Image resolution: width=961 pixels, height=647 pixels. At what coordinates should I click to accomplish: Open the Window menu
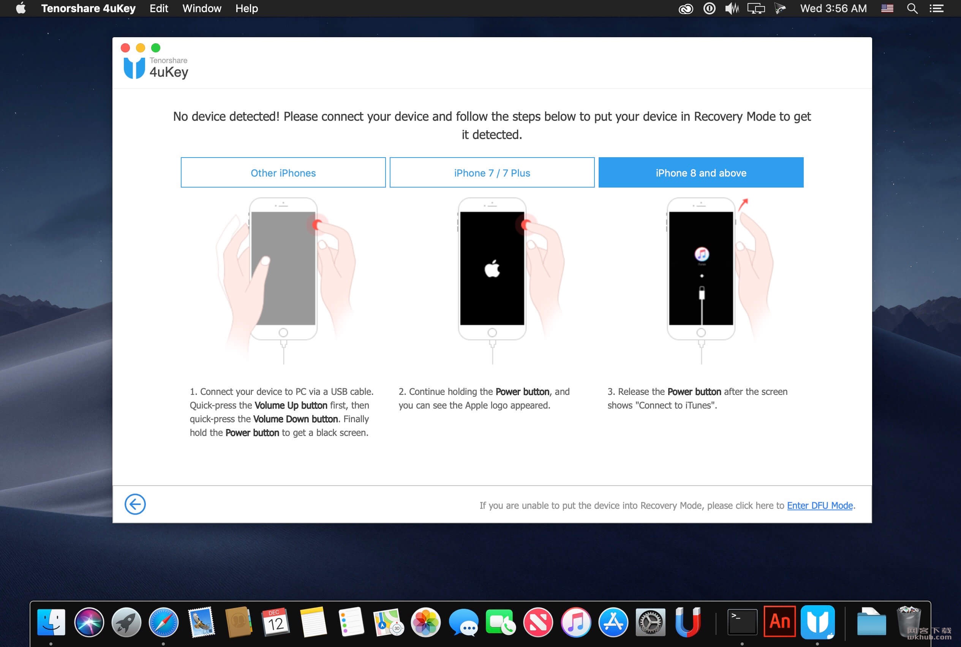point(202,8)
